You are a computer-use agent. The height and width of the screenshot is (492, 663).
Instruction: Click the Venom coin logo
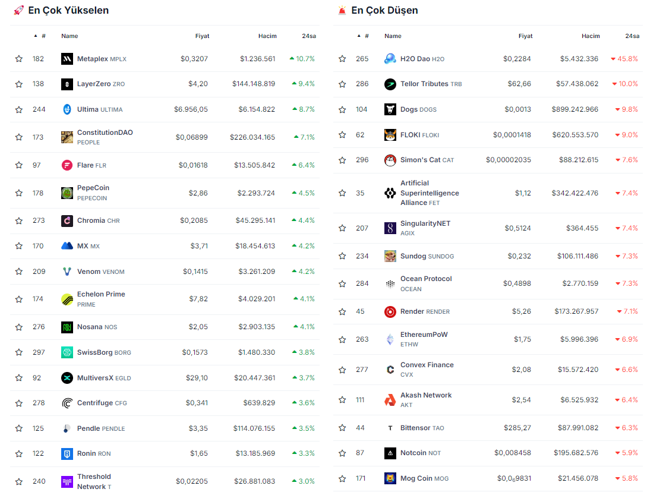point(67,272)
